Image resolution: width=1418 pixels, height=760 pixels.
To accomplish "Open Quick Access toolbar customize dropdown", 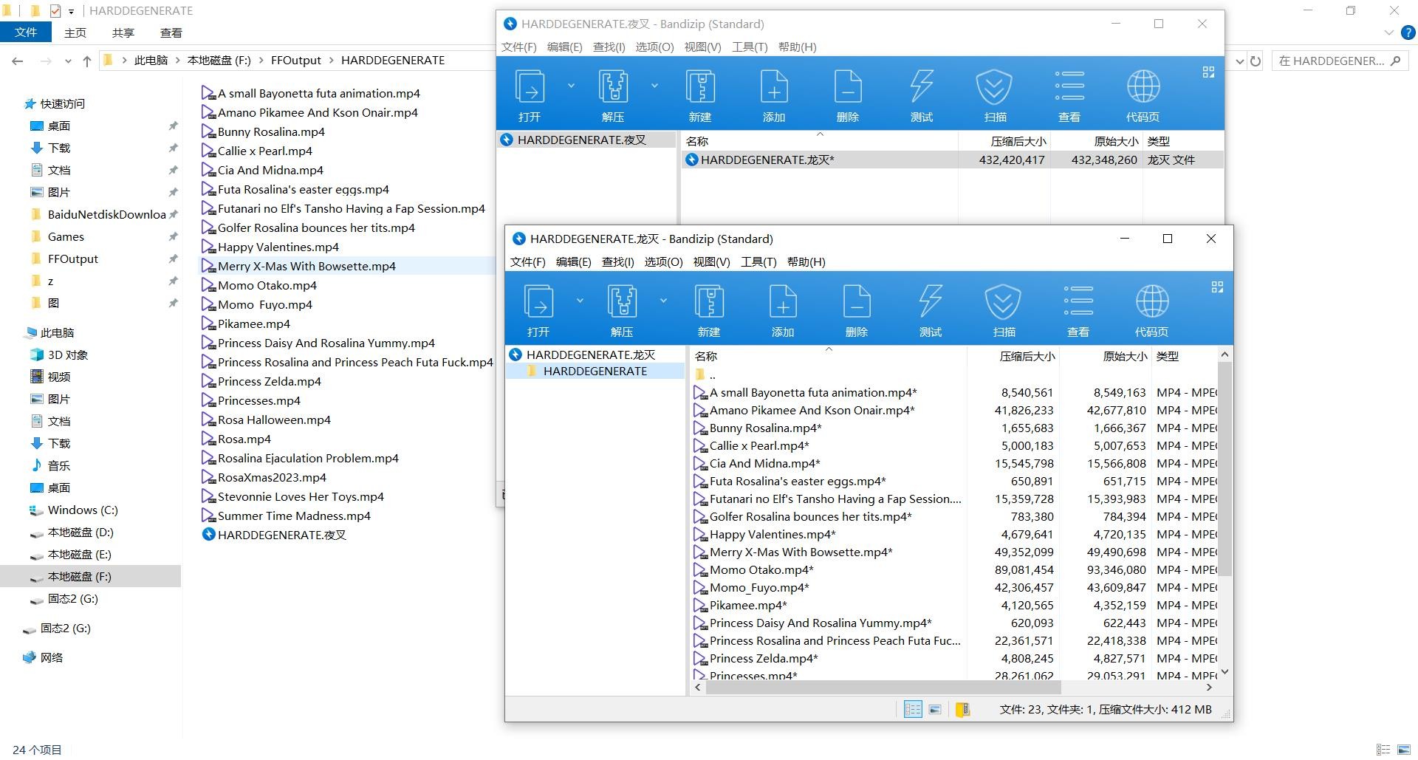I will pos(71,11).
